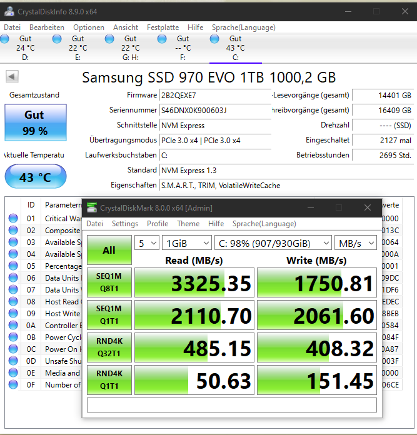This screenshot has height=435, width=417.
Task: Click SEQ1M Q1T1 write result 2061.60
Action: click(317, 315)
